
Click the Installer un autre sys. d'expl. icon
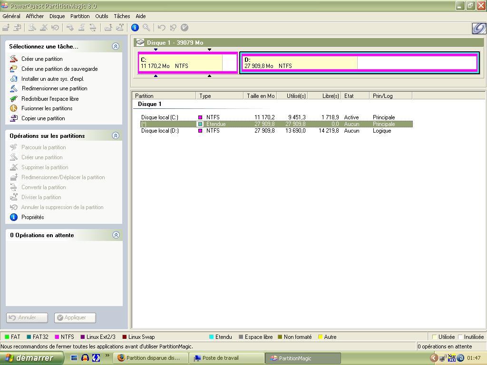(x=14, y=78)
